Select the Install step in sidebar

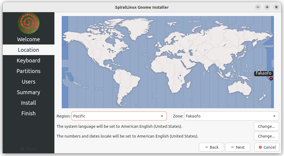[x=29, y=103]
